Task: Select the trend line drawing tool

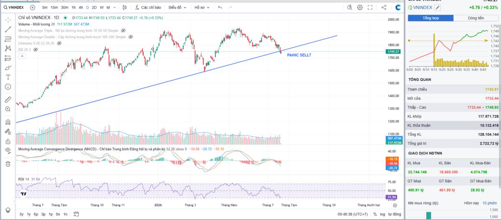Action: tap(8, 29)
